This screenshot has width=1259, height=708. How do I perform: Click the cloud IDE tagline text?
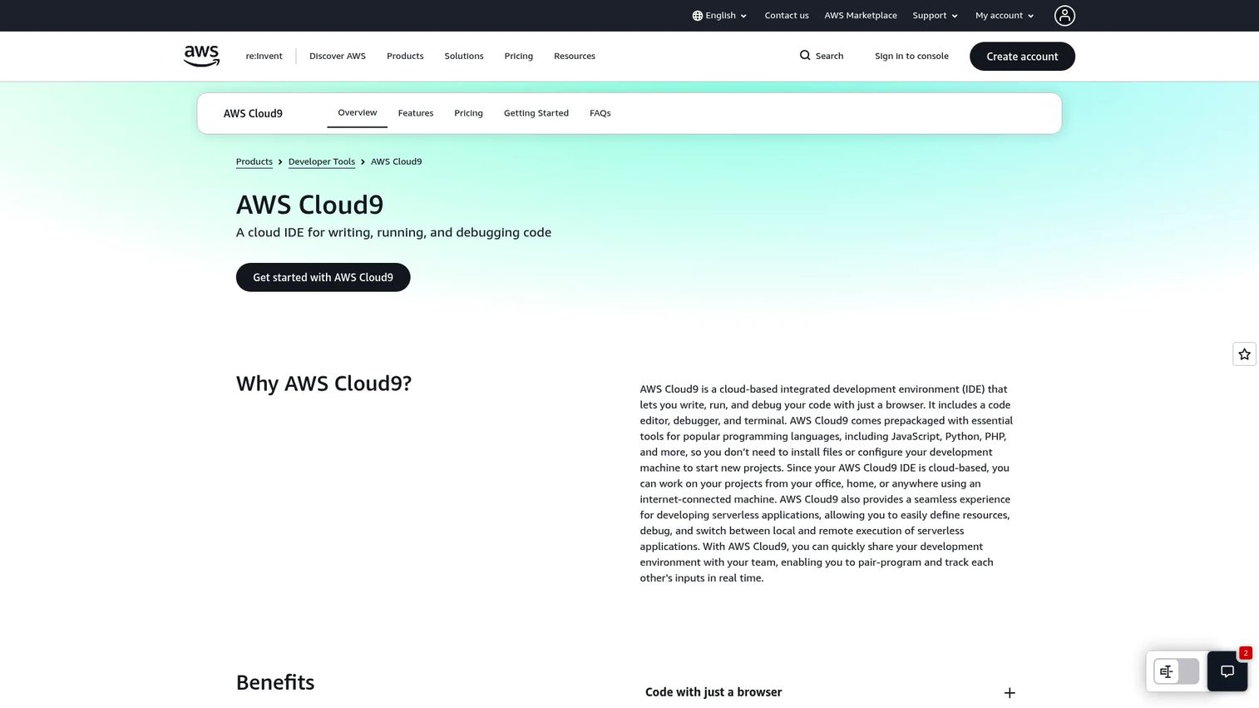(x=394, y=232)
